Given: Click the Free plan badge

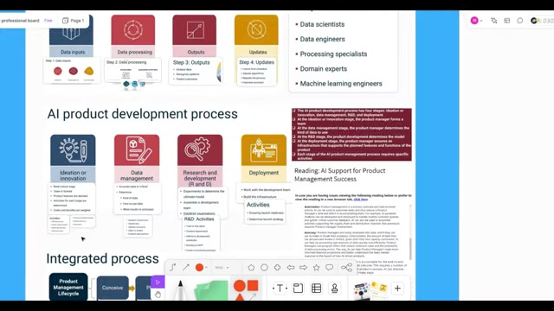Looking at the screenshot, I should (48, 21).
